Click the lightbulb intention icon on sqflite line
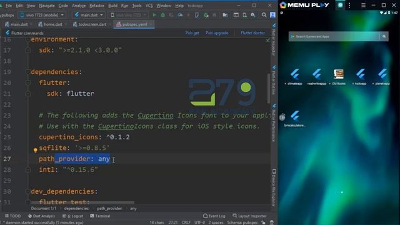The width and height of the screenshot is (400, 225). (x=36, y=150)
